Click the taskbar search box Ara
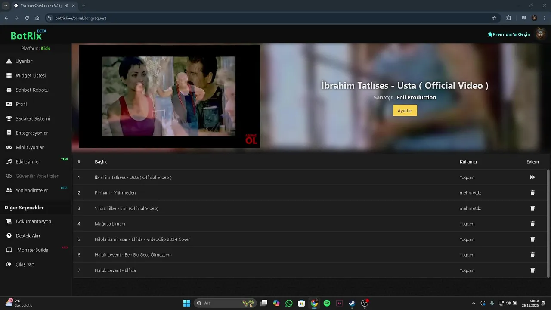 click(225, 303)
